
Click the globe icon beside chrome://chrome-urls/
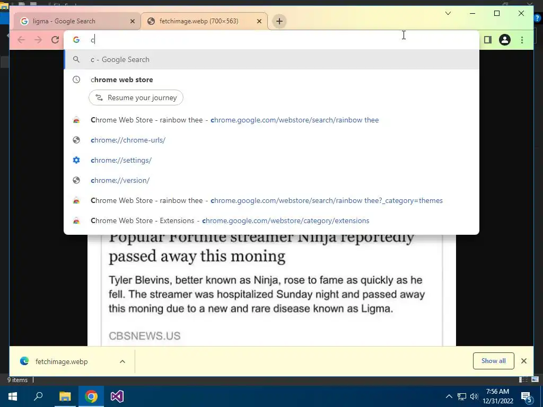(x=76, y=140)
